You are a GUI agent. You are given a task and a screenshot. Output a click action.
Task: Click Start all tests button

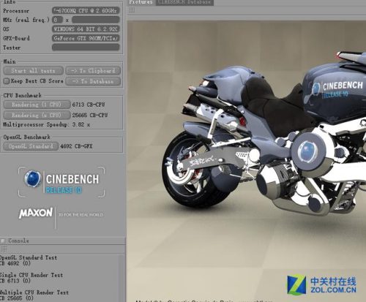(x=34, y=71)
